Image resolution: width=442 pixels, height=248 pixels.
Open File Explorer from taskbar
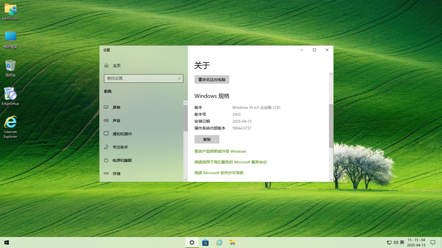[x=232, y=242]
